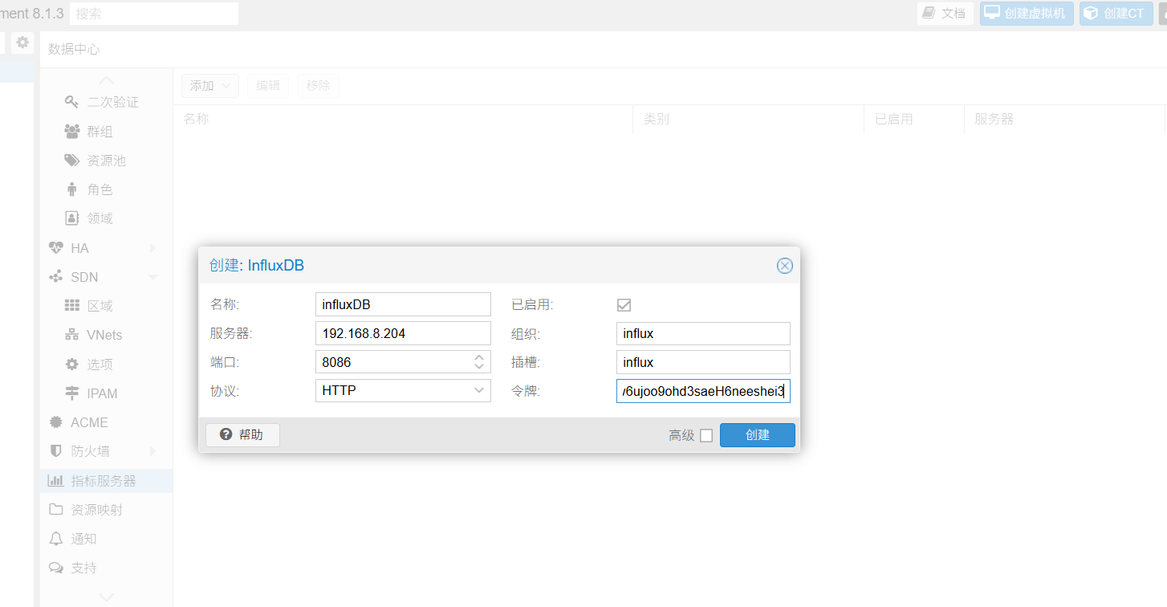
Task: Click the 指标服务器 bar chart icon
Action: (55, 481)
